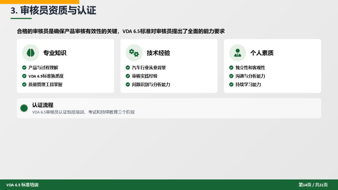Select the 个人素质 card heading
338x190 pixels.
tap(262, 53)
